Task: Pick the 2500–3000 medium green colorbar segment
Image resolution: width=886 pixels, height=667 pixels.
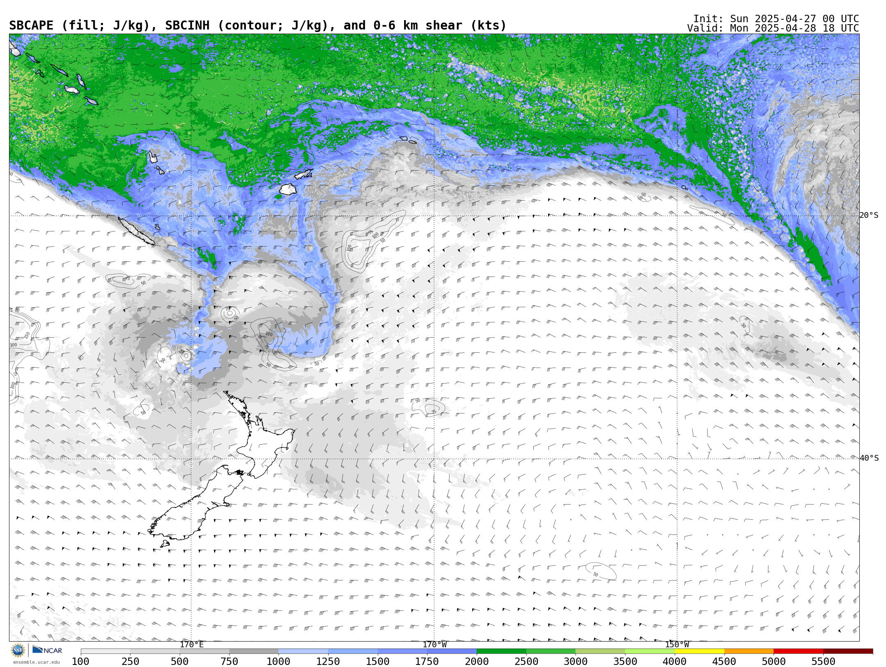Action: [551, 651]
